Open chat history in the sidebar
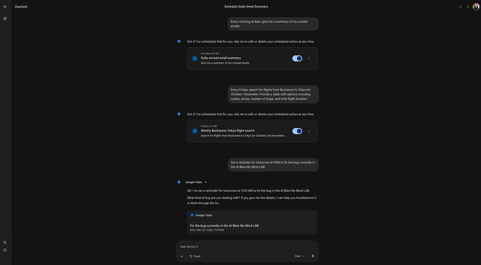Screen dimensions: 481x265 tap(5, 242)
